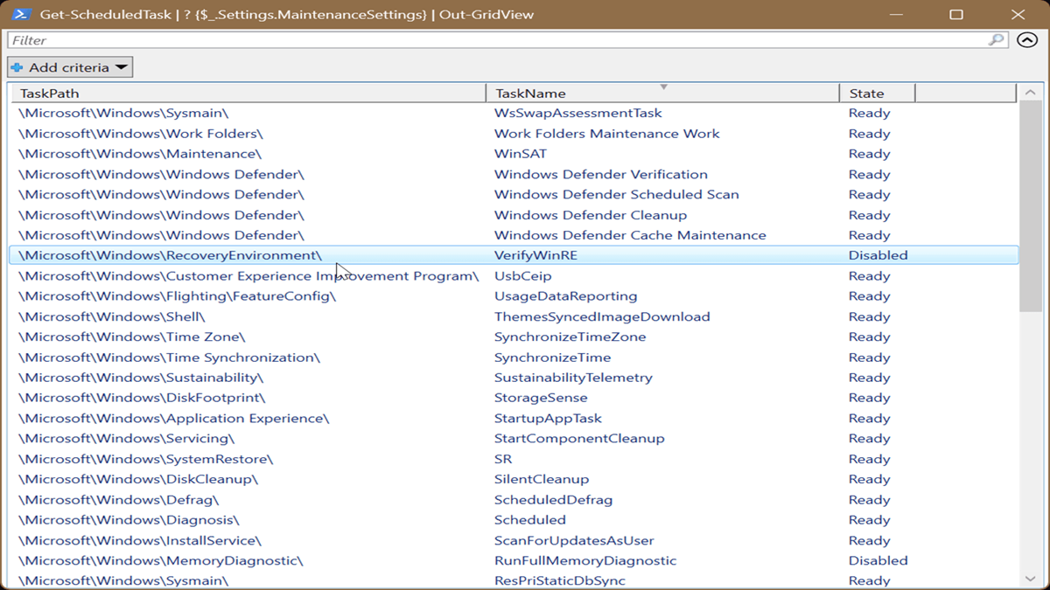Click the \Microsoft\Windows\Sustainability\ path
Image resolution: width=1050 pixels, height=590 pixels.
[x=140, y=378]
